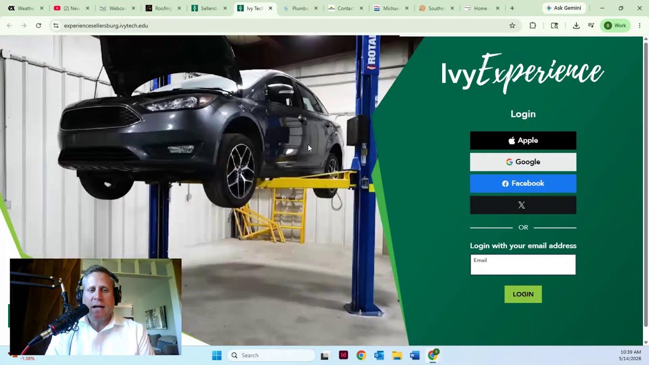Close the Home tab
This screenshot has width=649, height=365.
497,8
